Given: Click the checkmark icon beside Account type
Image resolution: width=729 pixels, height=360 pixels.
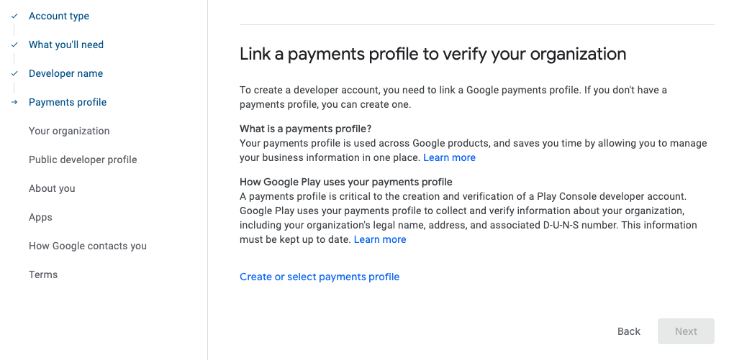Looking at the screenshot, I should point(14,16).
